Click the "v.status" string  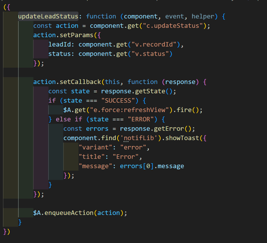pyautogui.click(x=150, y=54)
